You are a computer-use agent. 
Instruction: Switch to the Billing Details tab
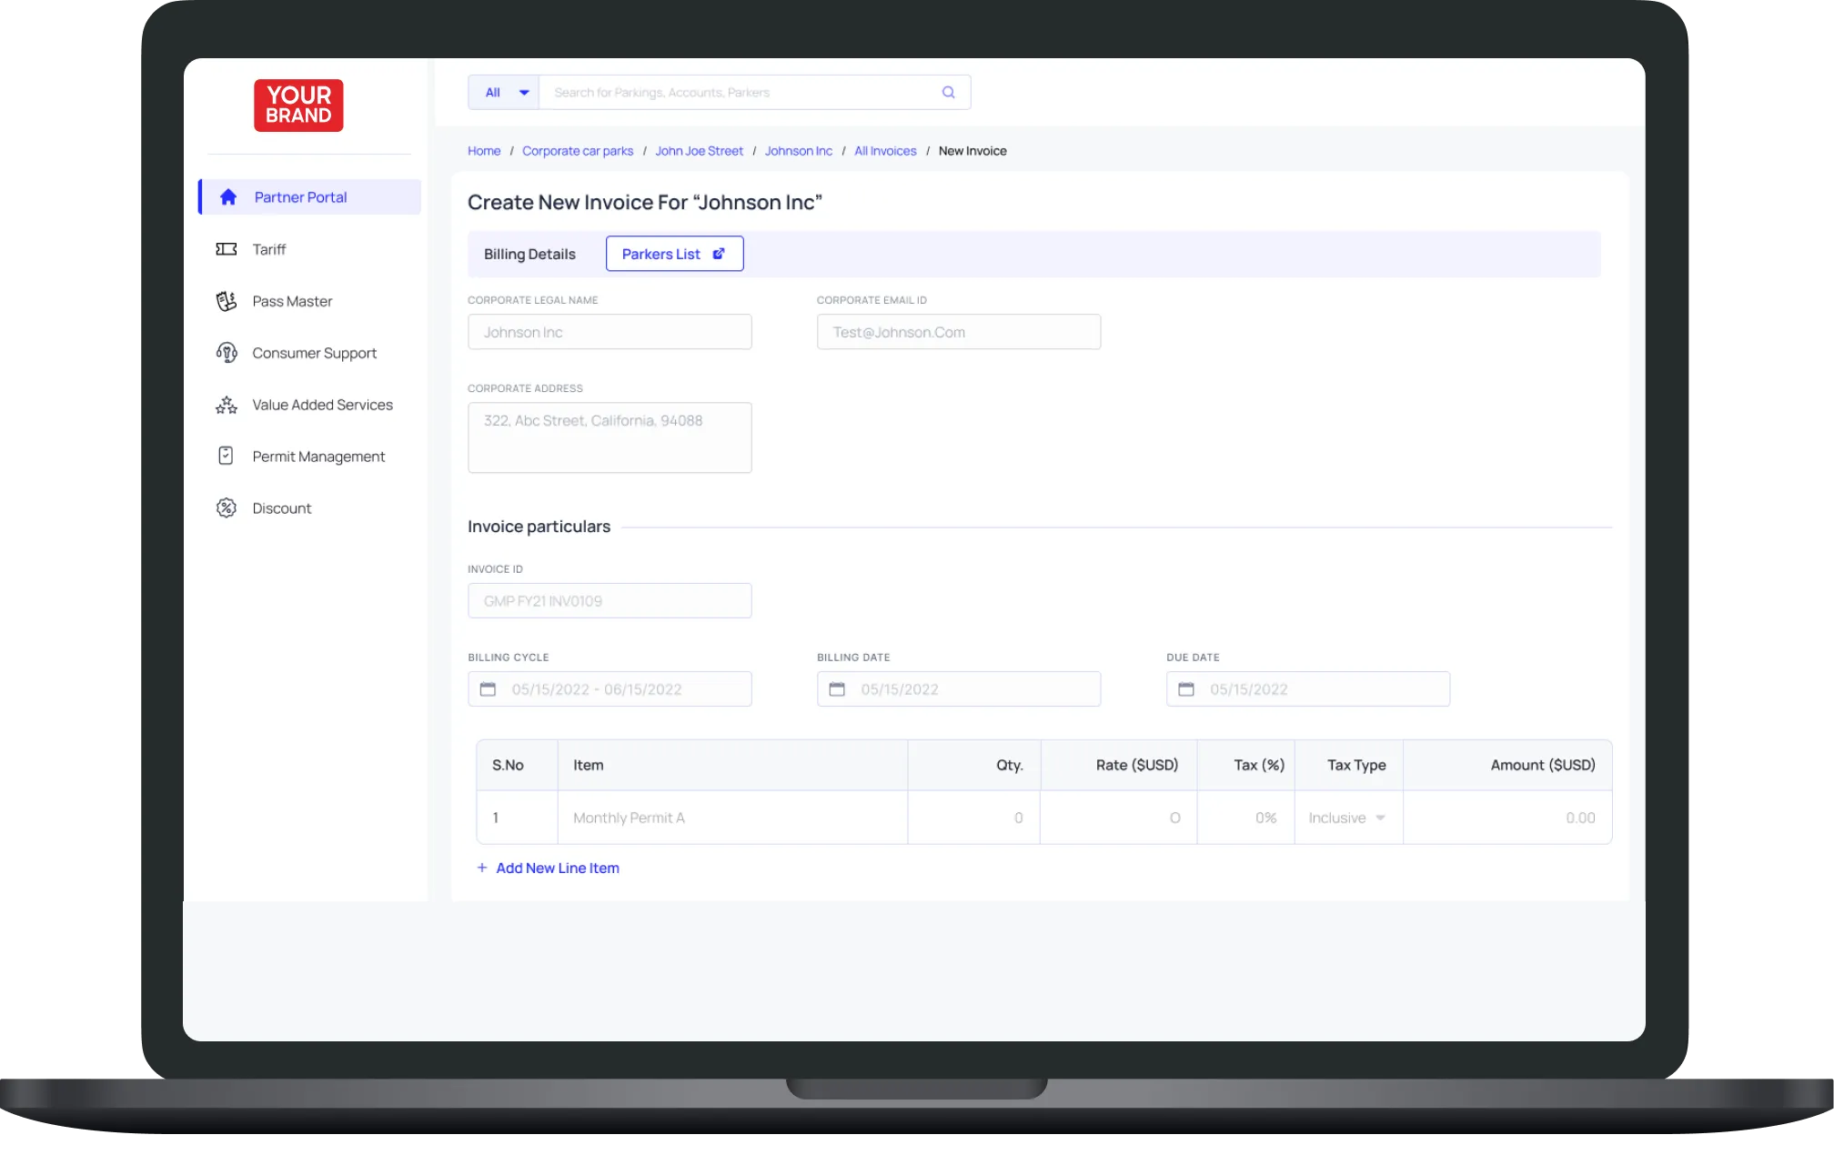tap(529, 254)
